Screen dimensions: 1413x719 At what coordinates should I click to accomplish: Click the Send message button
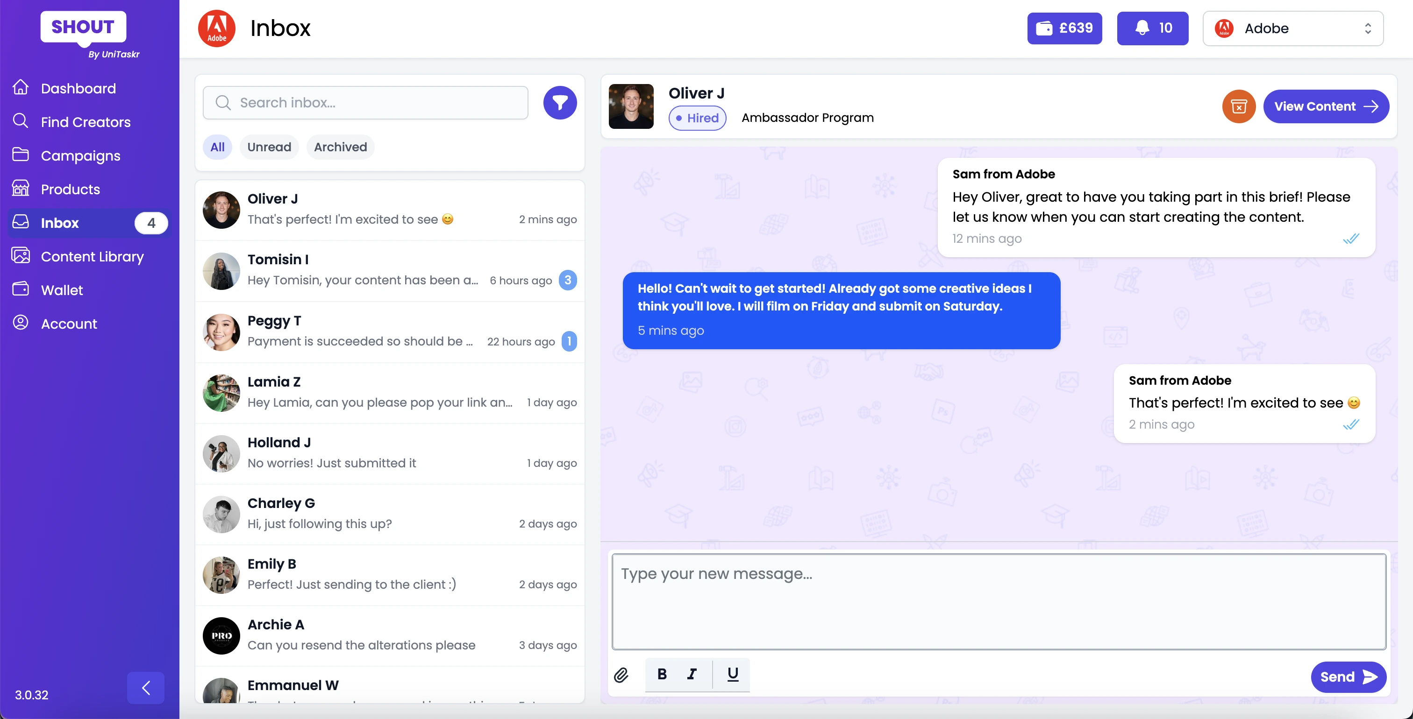pos(1348,677)
